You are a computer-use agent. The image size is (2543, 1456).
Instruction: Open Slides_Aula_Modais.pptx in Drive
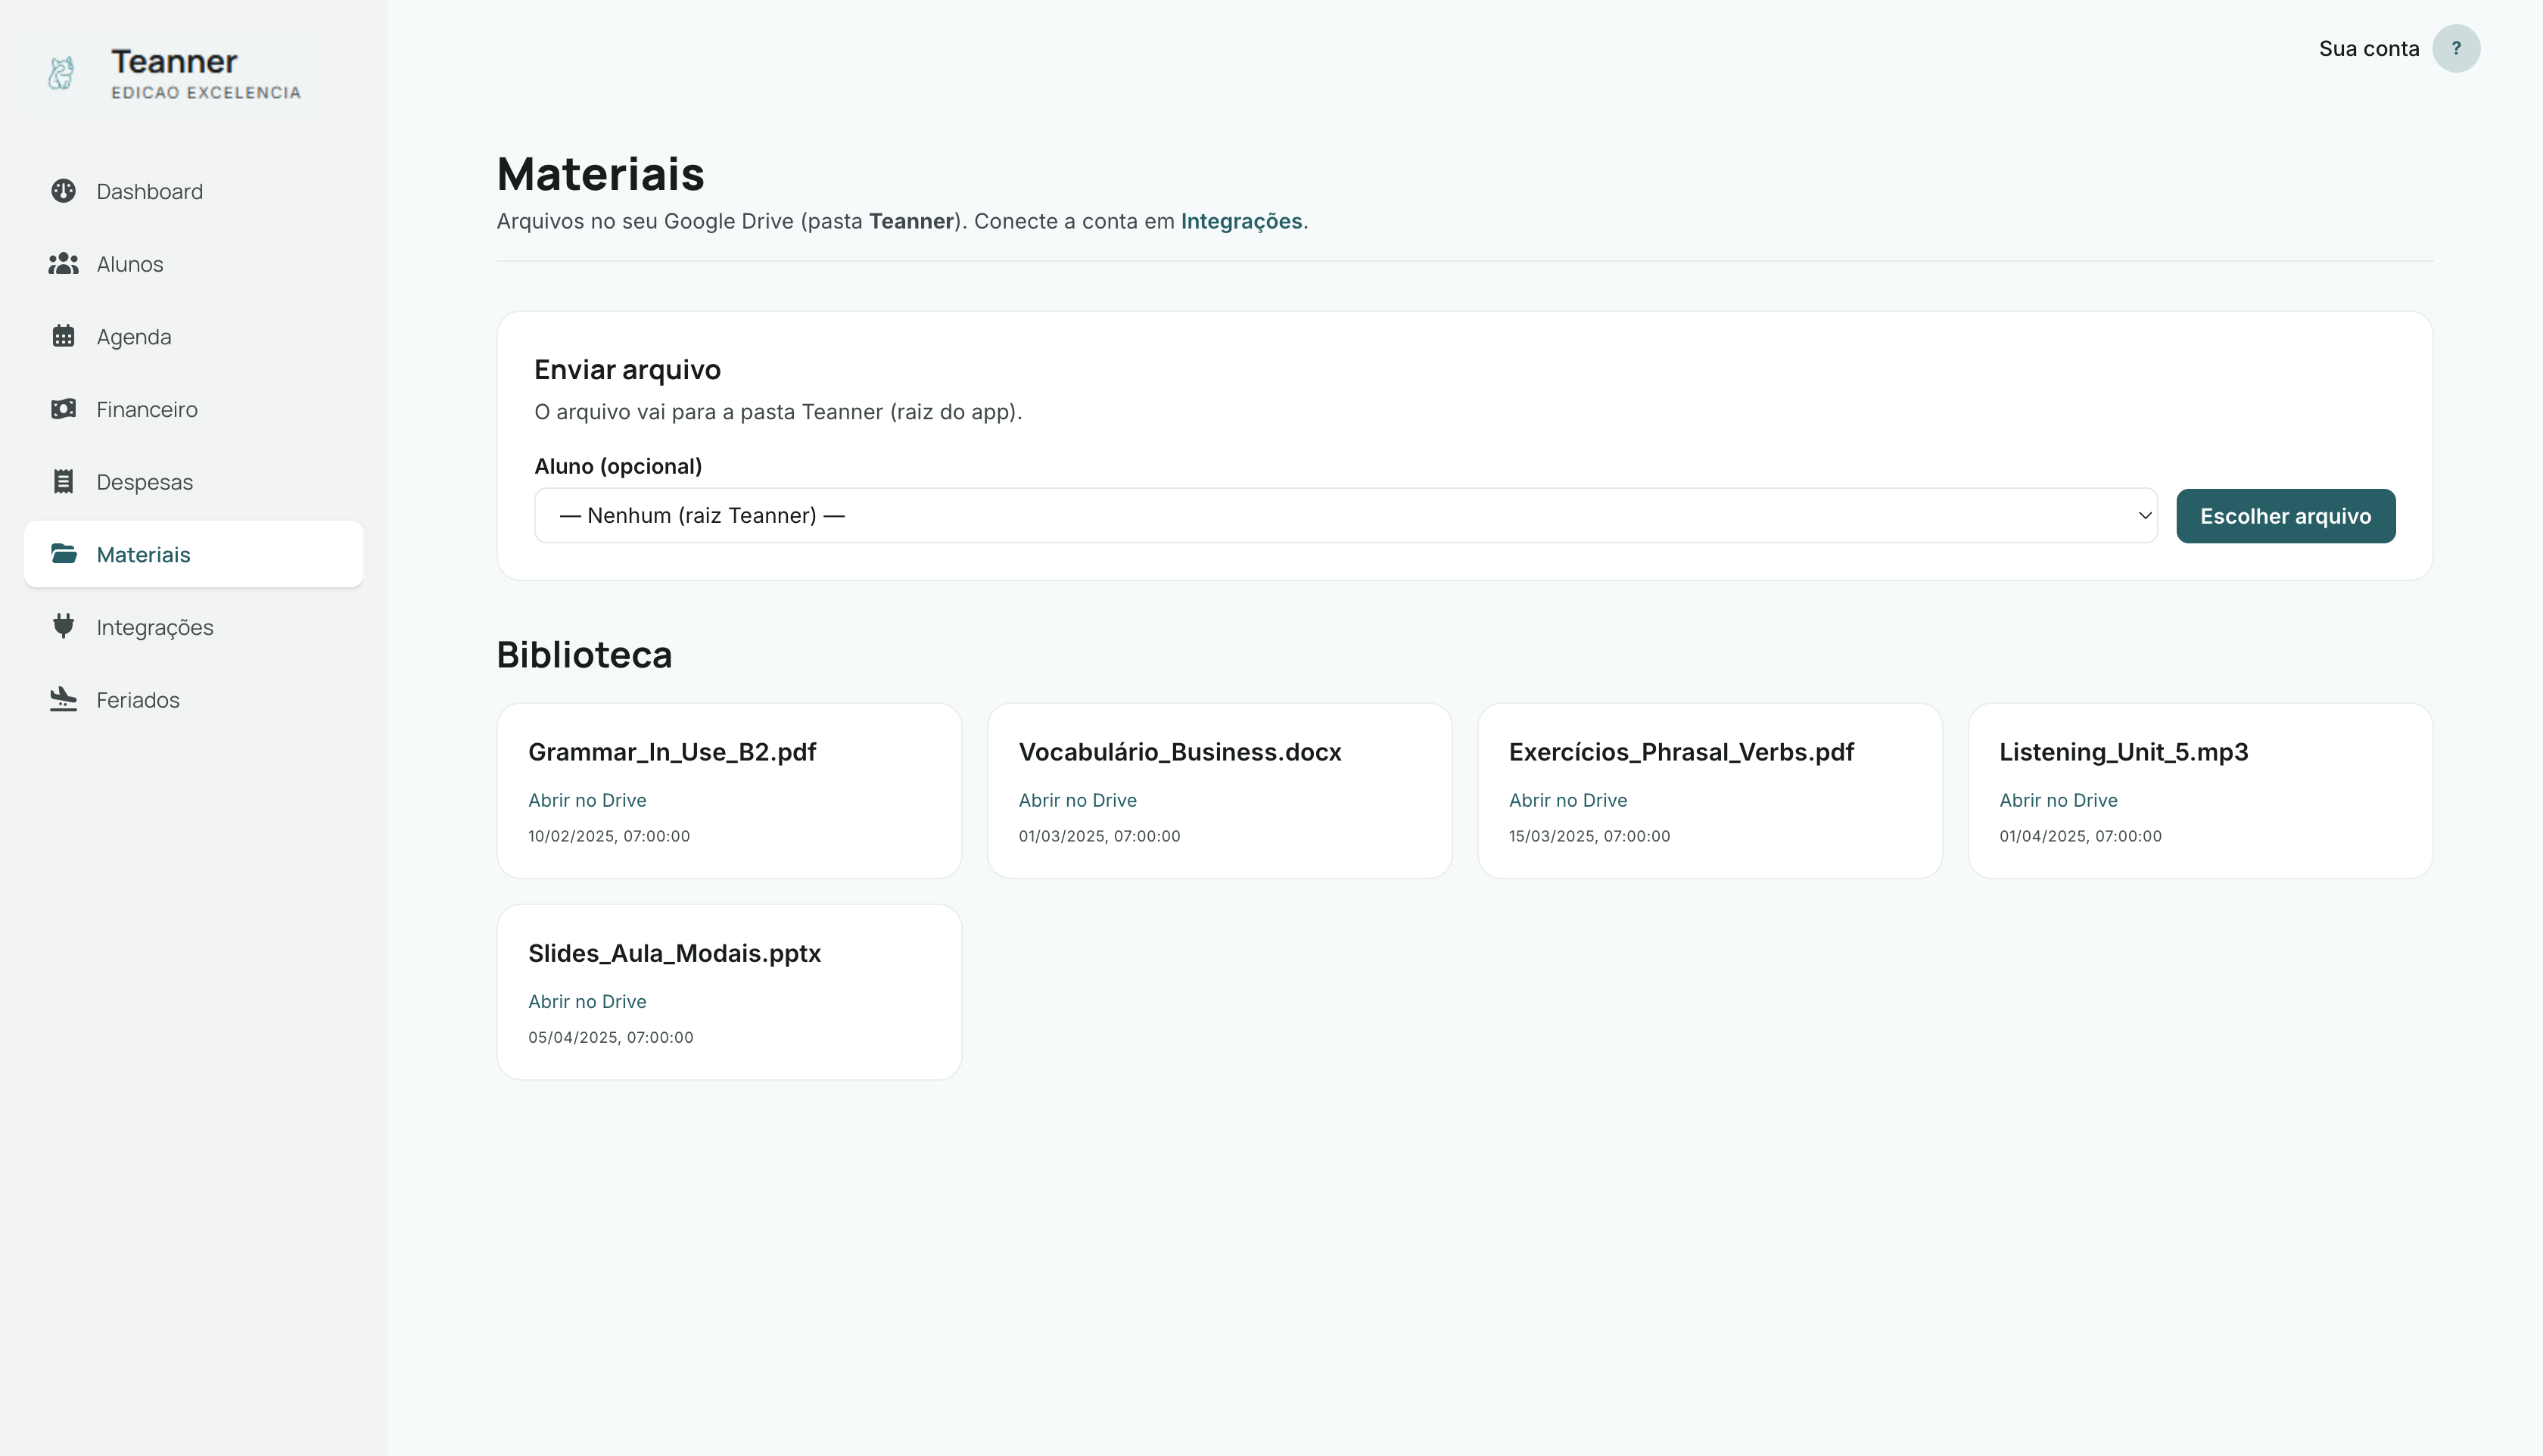(587, 1001)
